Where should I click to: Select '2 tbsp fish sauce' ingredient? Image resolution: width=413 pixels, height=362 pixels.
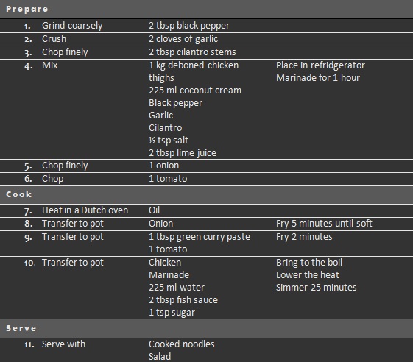(183, 300)
